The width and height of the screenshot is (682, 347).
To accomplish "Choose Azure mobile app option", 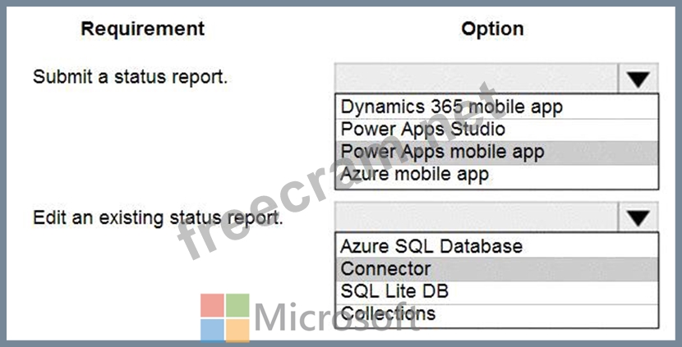I will pos(497,176).
